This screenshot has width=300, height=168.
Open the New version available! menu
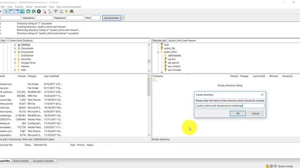click(68, 7)
